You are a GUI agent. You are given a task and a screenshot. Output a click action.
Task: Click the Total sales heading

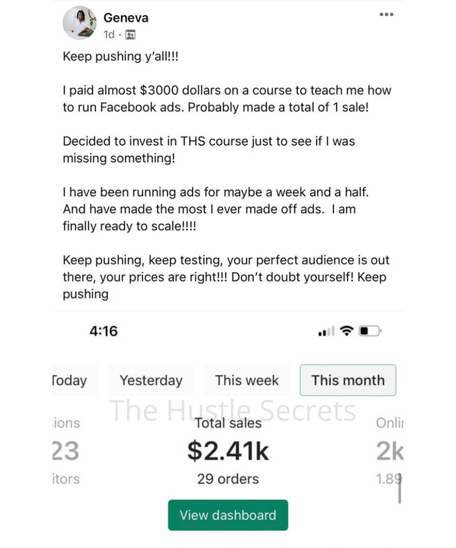(x=228, y=423)
